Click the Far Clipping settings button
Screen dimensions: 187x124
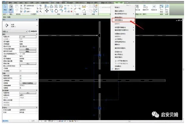pyautogui.click(x=28, y=83)
